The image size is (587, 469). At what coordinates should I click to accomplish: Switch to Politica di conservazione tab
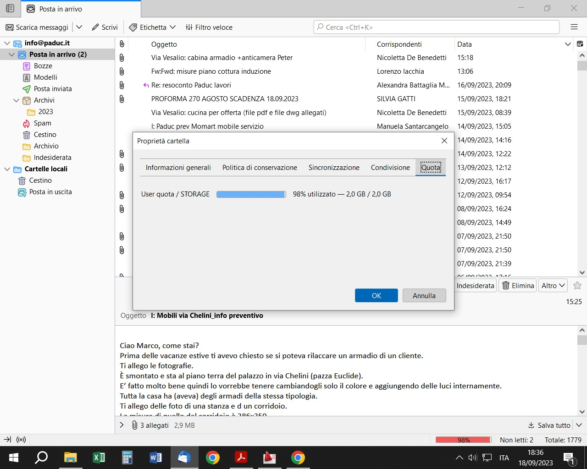pos(260,168)
